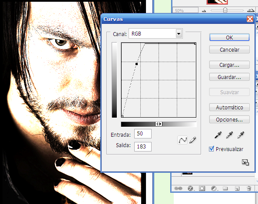Click the Cargar... button

229,65
